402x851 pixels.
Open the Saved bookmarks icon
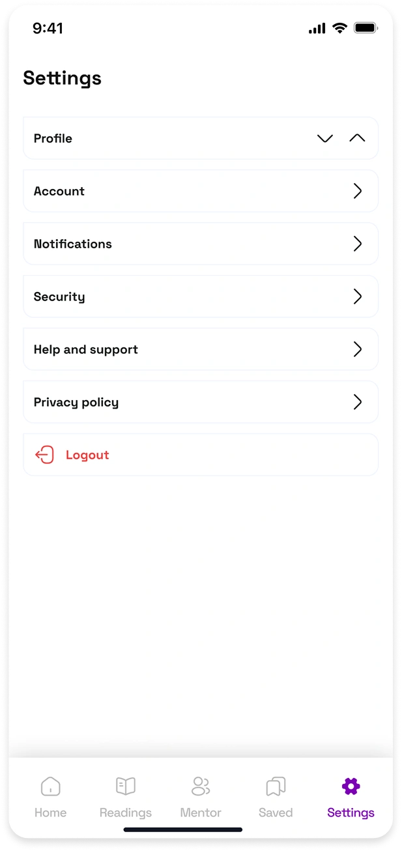(276, 786)
